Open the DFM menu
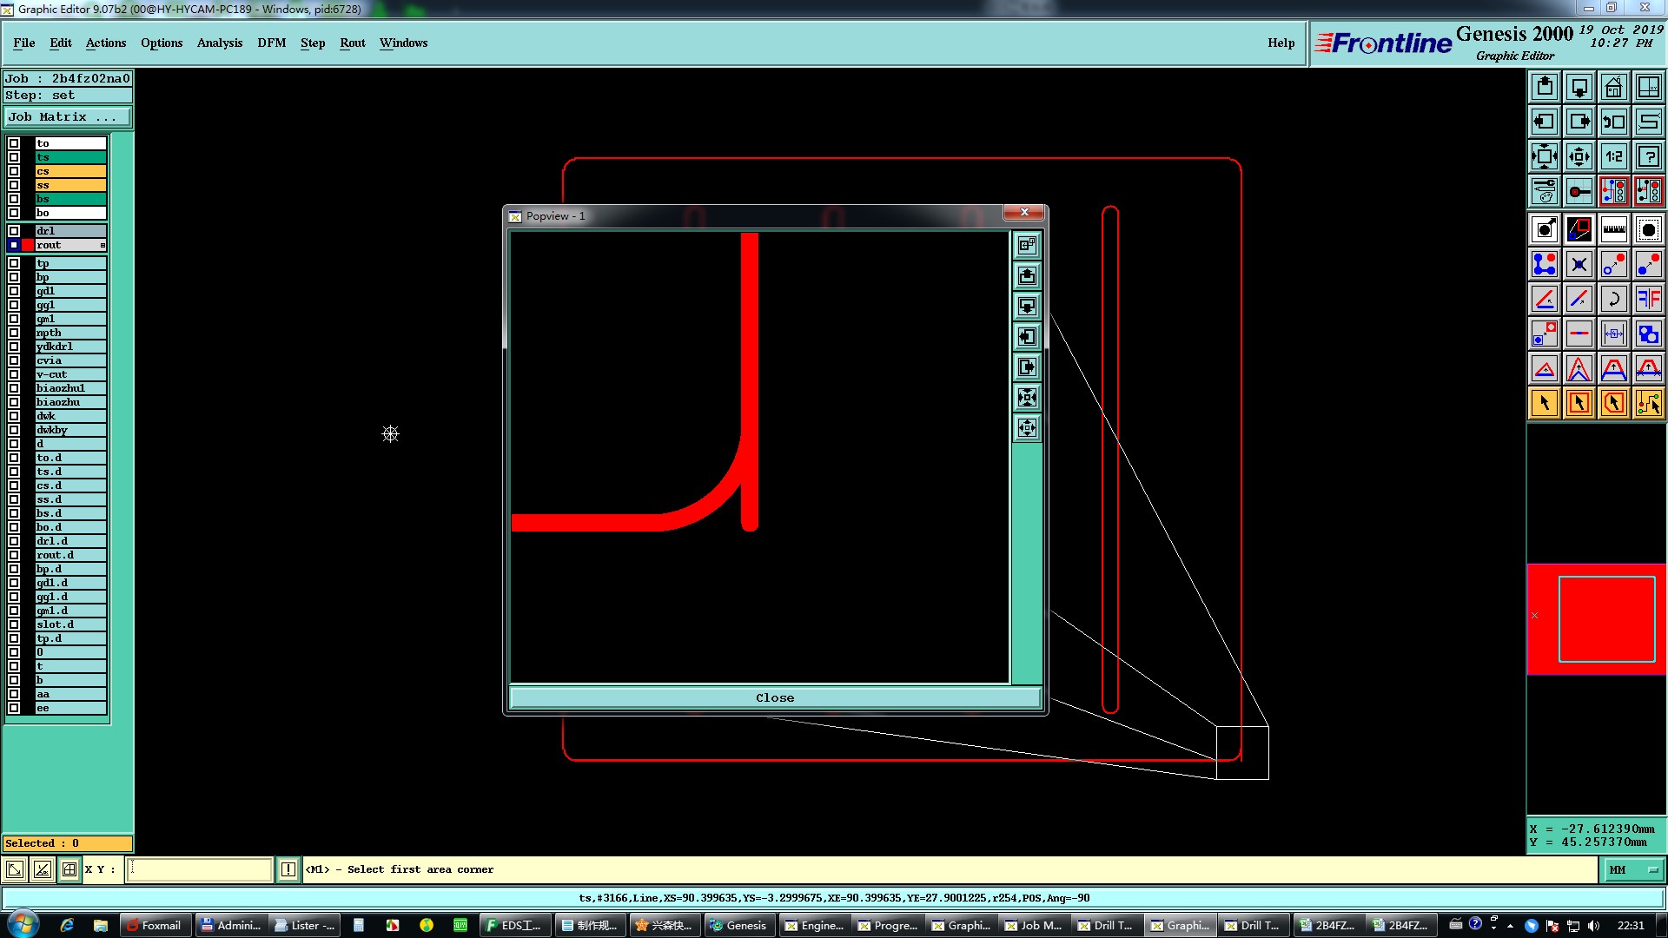 [x=271, y=43]
